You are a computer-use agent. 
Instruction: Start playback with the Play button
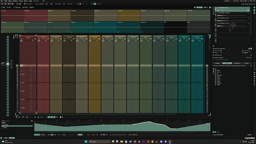pyautogui.click(x=2, y=4)
